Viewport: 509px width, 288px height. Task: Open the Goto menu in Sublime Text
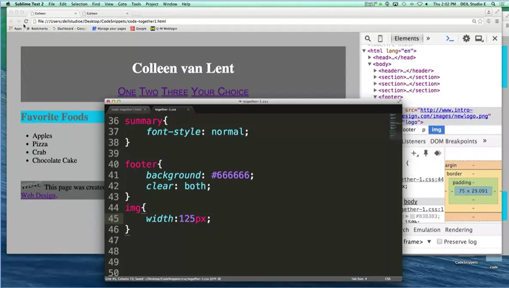pyautogui.click(x=122, y=4)
